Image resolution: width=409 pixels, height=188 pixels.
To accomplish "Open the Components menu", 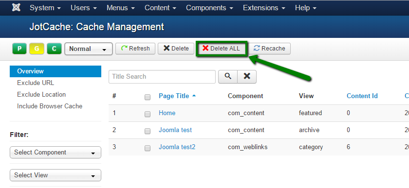I will point(209,8).
